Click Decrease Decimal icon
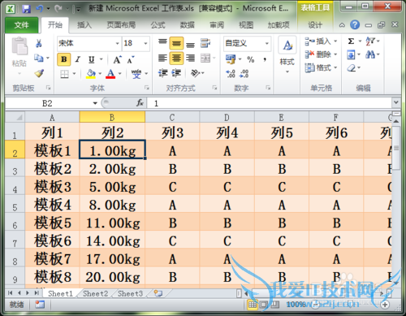 [244, 73]
